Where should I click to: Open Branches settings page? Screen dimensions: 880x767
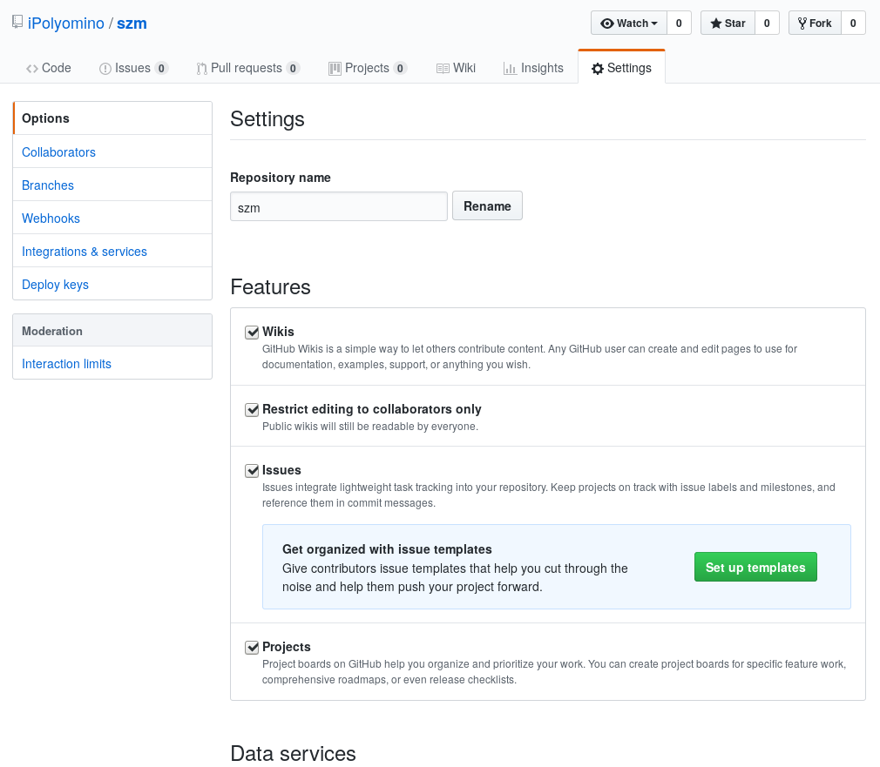[112, 185]
